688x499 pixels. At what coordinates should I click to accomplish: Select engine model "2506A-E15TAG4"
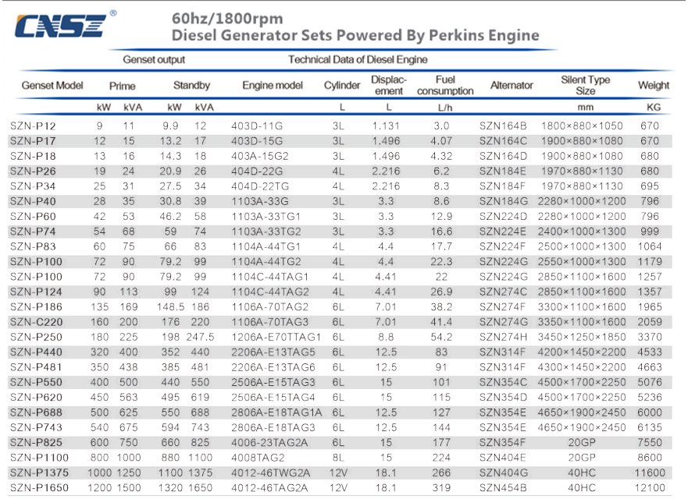click(x=273, y=398)
